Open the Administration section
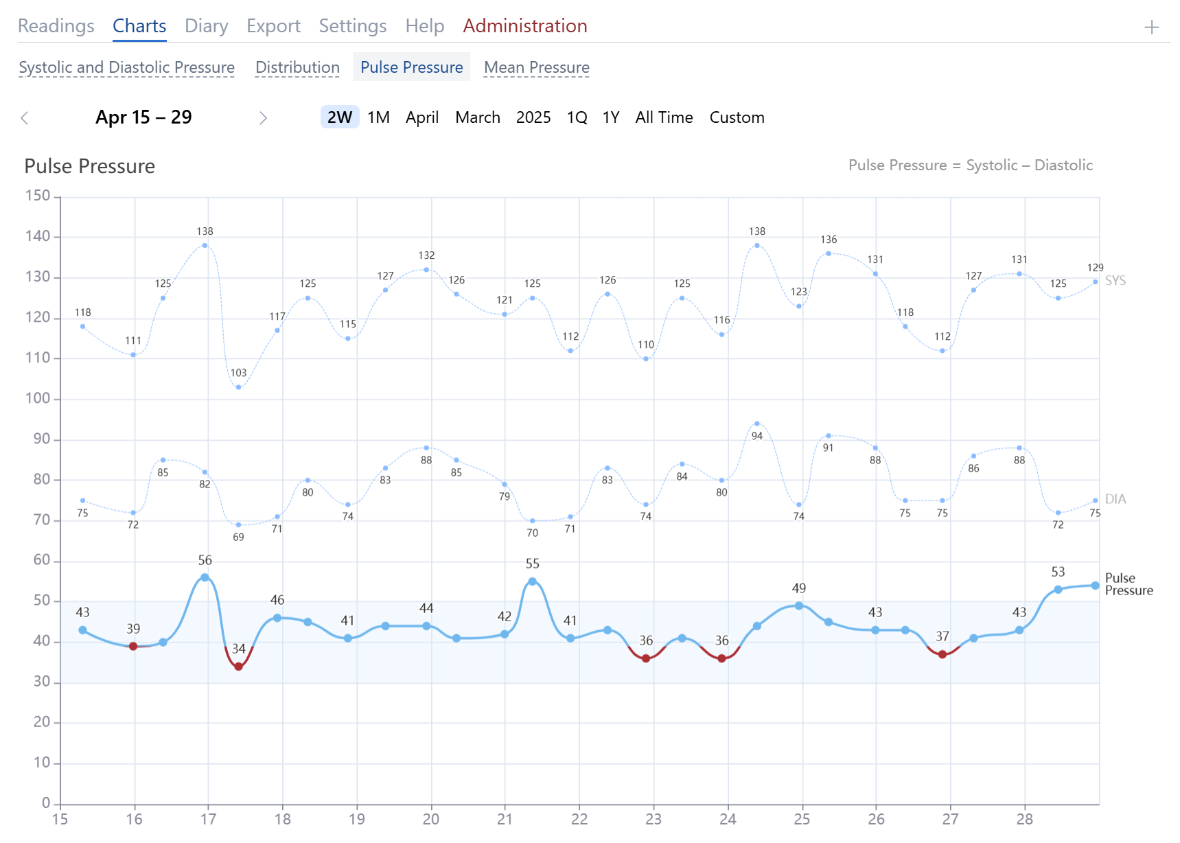 point(525,25)
